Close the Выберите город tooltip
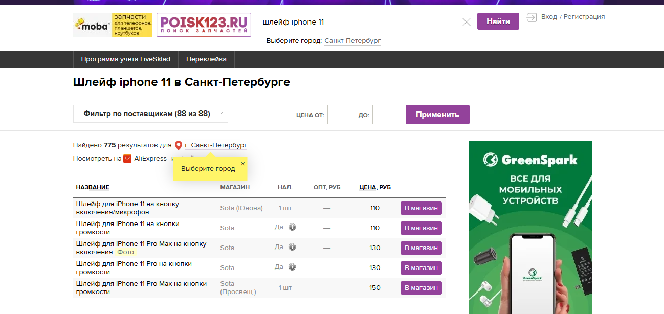 (242, 164)
